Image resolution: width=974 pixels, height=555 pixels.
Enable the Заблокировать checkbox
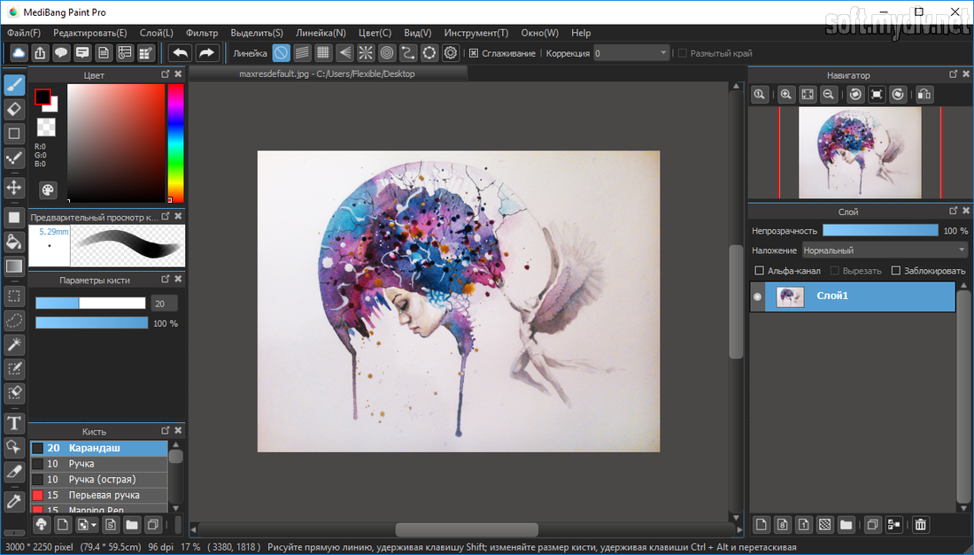click(x=896, y=271)
